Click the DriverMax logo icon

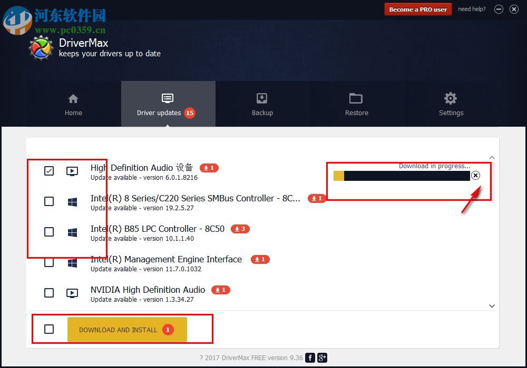click(41, 48)
